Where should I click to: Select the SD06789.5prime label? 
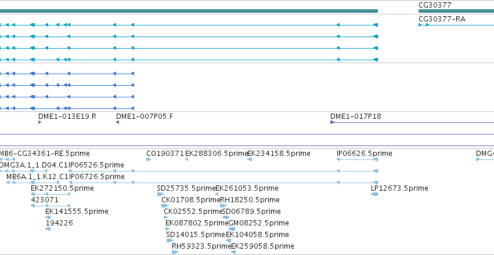(x=252, y=212)
